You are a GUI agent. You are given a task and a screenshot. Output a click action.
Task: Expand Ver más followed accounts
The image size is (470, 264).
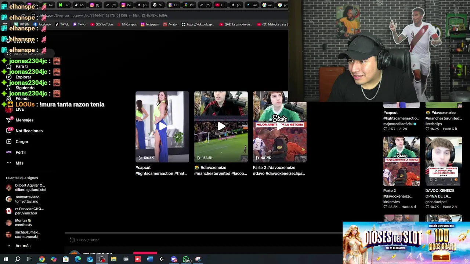point(23,246)
